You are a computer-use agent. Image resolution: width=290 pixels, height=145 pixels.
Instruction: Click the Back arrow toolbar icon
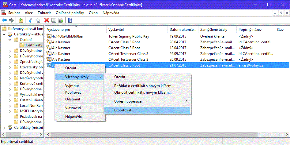4,20
